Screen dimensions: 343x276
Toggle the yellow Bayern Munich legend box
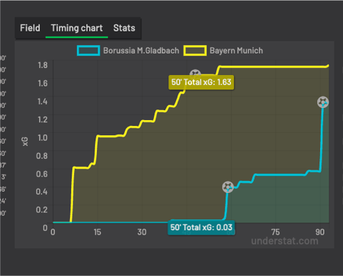click(195, 51)
